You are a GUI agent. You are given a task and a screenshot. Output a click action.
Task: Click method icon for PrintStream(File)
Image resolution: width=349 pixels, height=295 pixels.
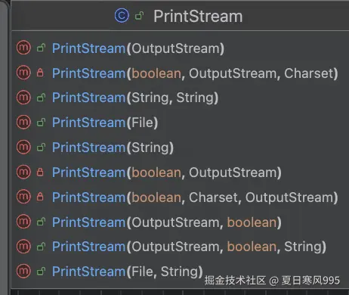point(23,122)
